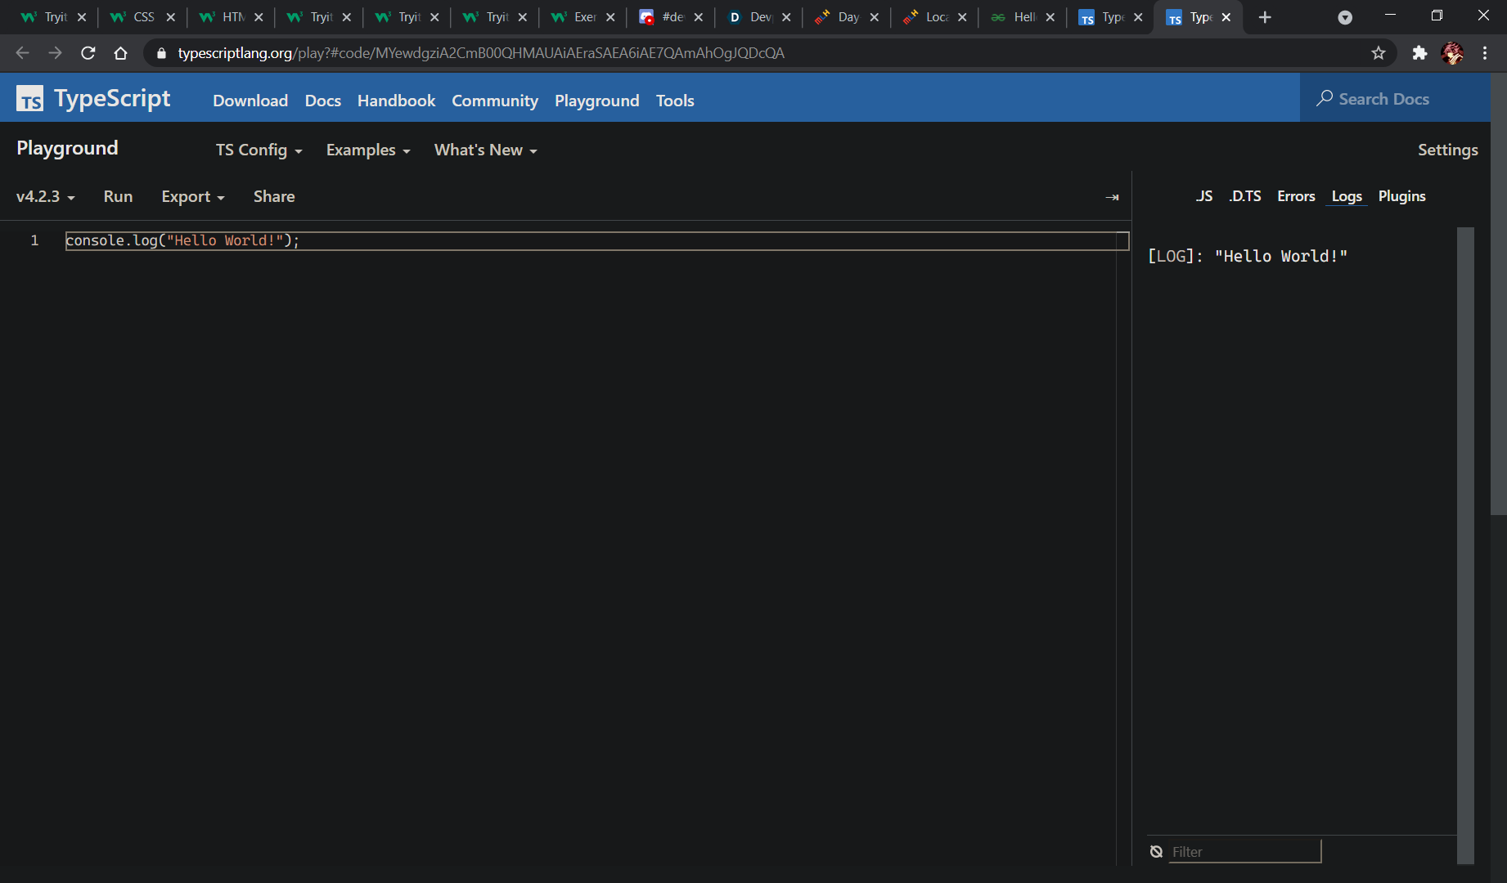
Task: Click line number 1 in the editor
Action: click(34, 240)
